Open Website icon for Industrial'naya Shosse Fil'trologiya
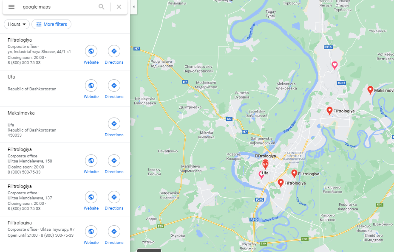 pyautogui.click(x=91, y=51)
